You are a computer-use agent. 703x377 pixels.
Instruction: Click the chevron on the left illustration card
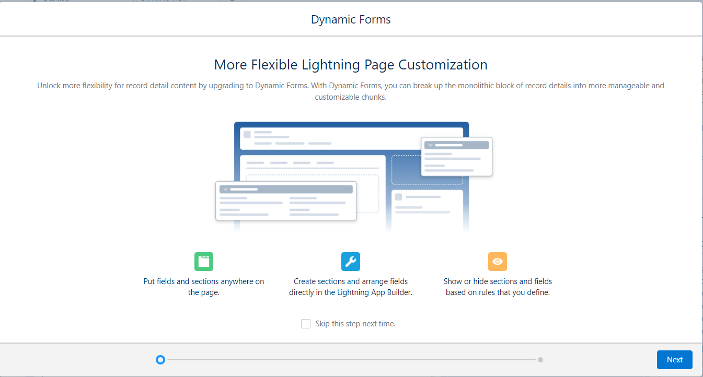(x=226, y=189)
